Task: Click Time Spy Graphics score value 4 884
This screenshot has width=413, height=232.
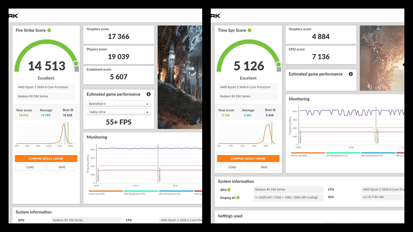Action: pyautogui.click(x=321, y=37)
